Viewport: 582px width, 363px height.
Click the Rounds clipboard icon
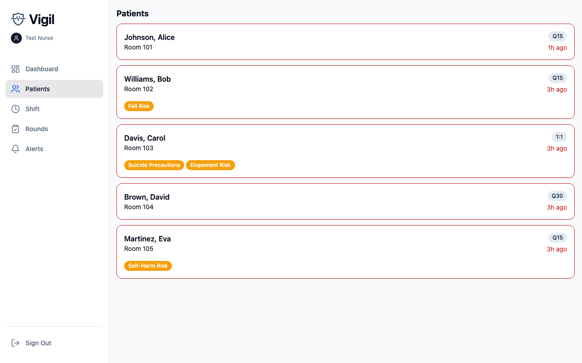[x=15, y=129]
